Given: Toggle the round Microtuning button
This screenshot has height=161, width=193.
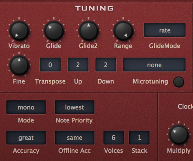Looking at the screenshot, I should coord(179,82).
